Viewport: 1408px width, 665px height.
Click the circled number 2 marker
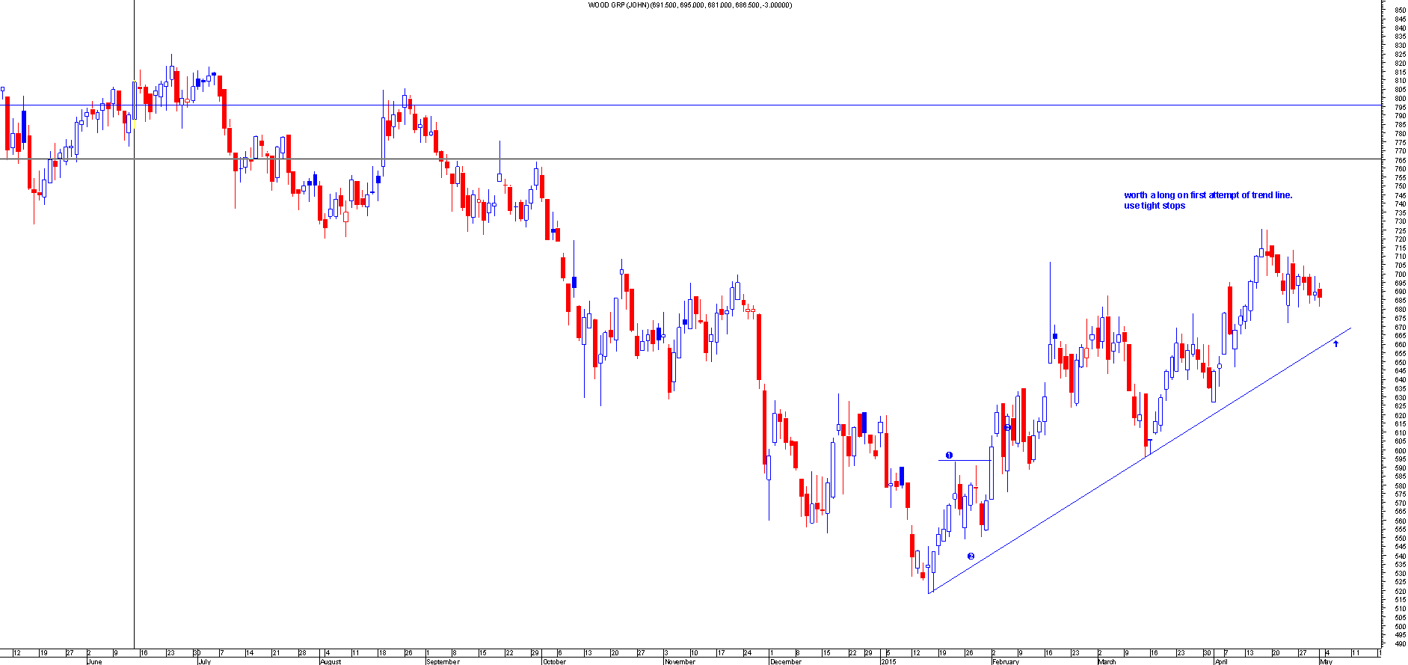[971, 556]
